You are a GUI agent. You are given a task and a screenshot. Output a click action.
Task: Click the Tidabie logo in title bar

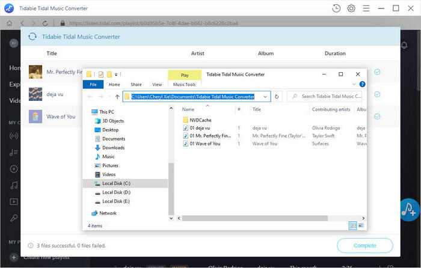9,8
